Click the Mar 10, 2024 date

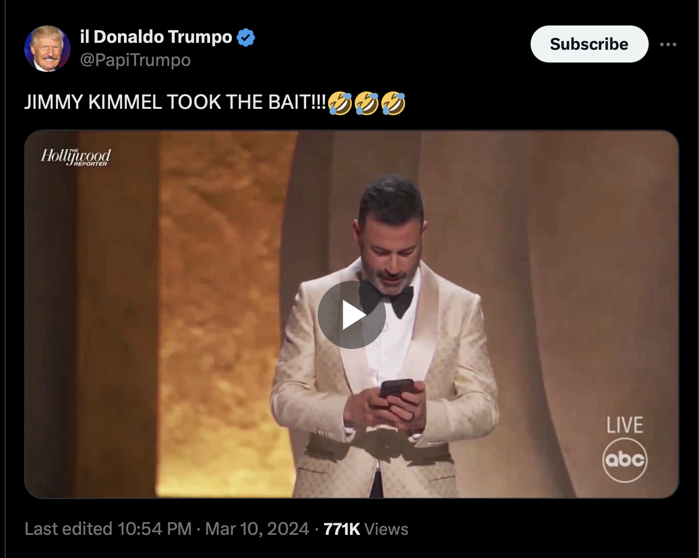click(257, 528)
